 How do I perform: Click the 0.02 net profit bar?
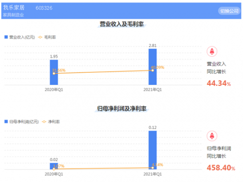coord(54,166)
